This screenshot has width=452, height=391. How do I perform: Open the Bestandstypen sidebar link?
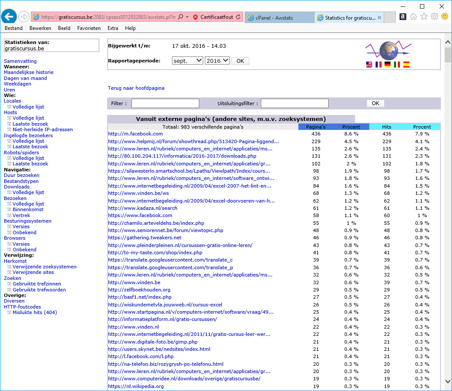pyautogui.click(x=21, y=181)
